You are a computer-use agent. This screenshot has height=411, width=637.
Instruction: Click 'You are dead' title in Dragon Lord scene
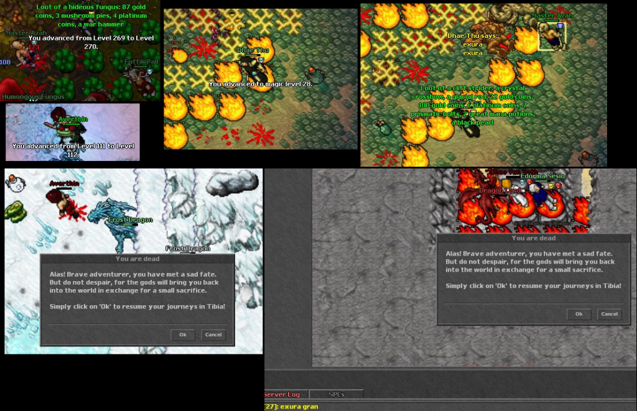pyautogui.click(x=533, y=238)
